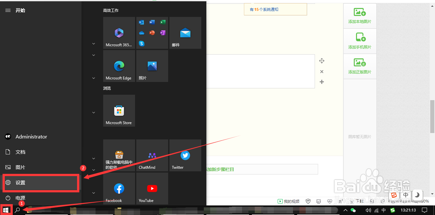Open the 电源 power menu
The height and width of the screenshot is (215, 435).
[x=41, y=198]
